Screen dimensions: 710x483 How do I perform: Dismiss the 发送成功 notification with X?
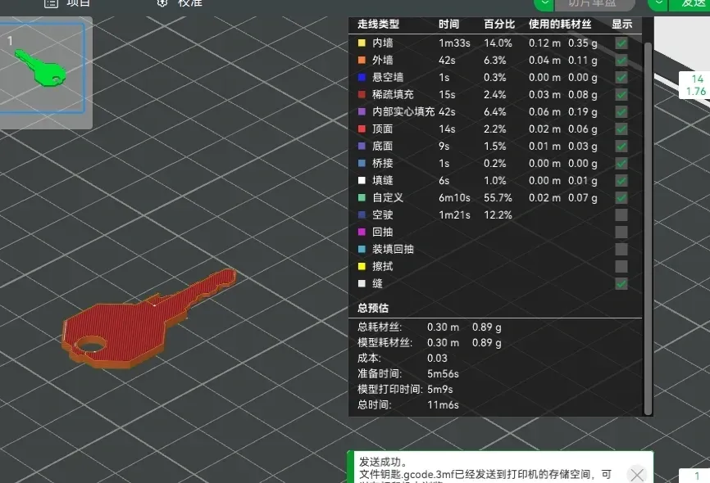click(x=637, y=475)
